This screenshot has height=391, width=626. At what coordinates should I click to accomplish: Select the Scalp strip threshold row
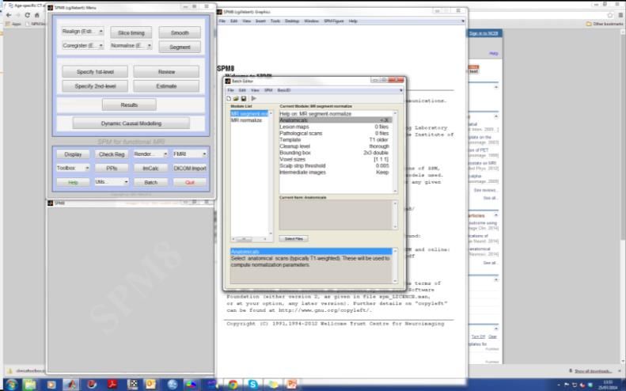click(335, 165)
